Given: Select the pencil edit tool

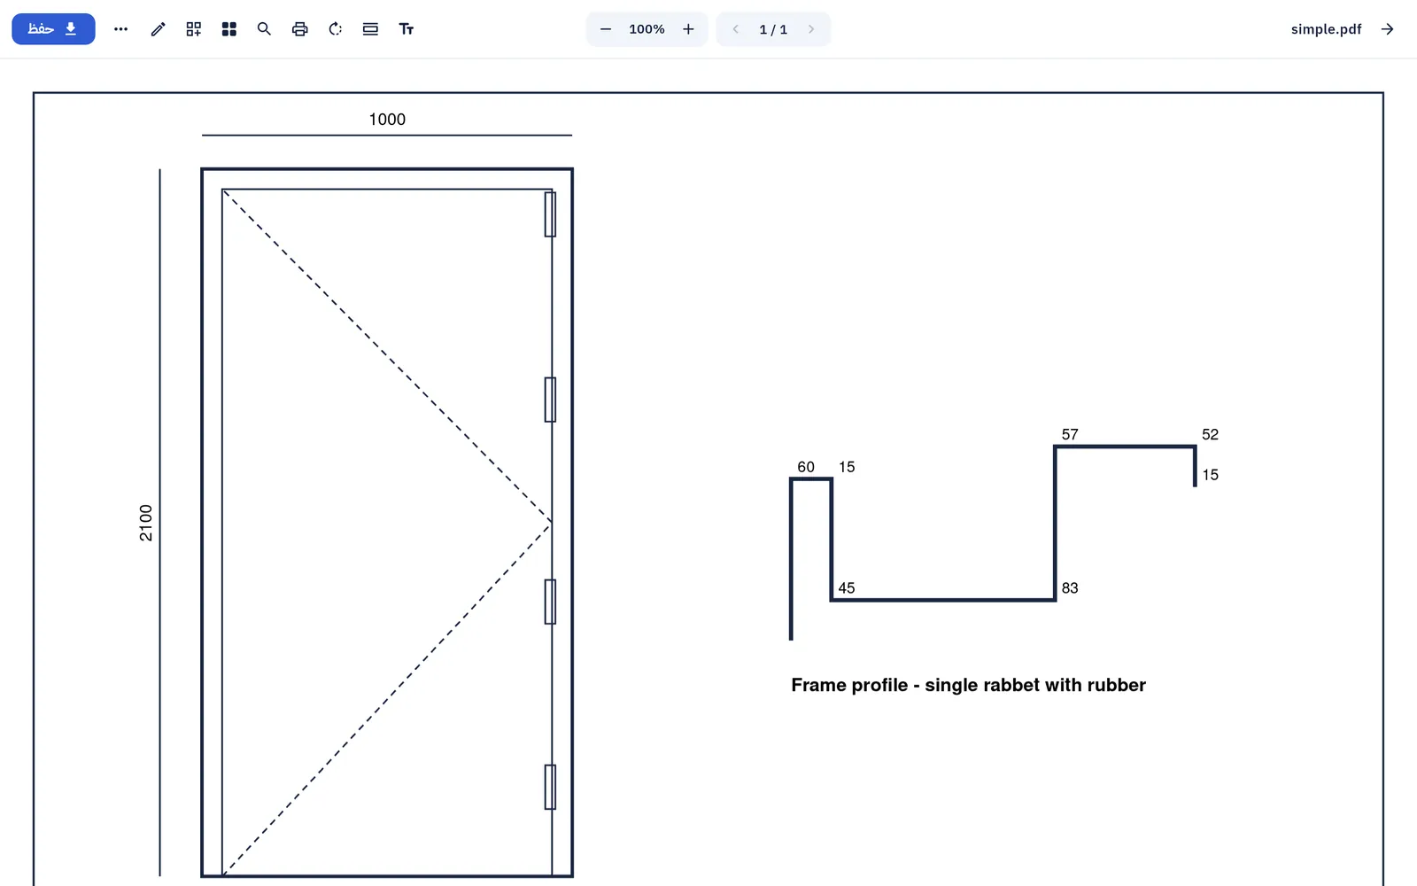Looking at the screenshot, I should click(x=158, y=29).
